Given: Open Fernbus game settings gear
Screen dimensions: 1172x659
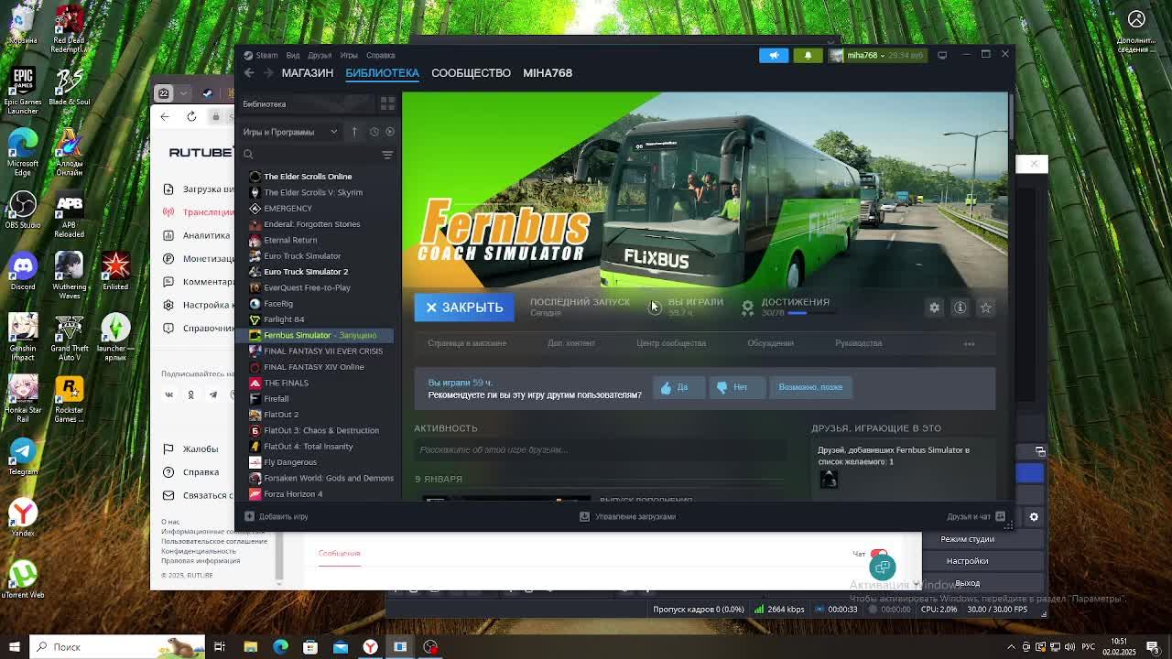Looking at the screenshot, I should (x=934, y=308).
